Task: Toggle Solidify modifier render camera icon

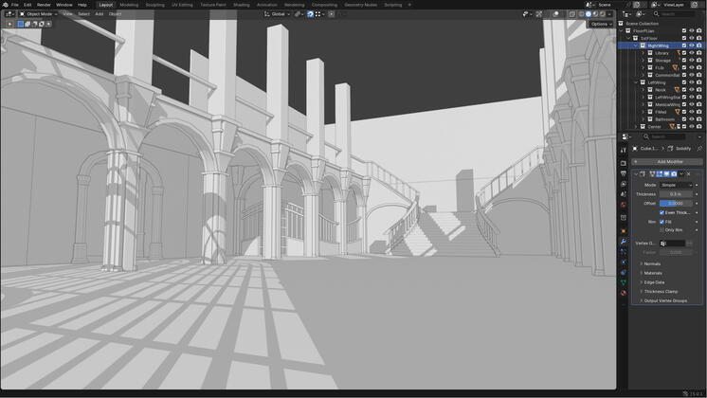Action: click(x=674, y=174)
